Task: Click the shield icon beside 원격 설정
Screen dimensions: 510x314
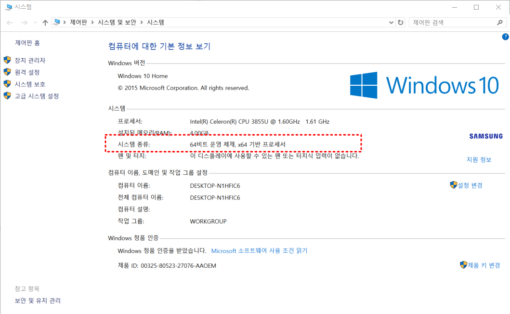Action: (7, 72)
